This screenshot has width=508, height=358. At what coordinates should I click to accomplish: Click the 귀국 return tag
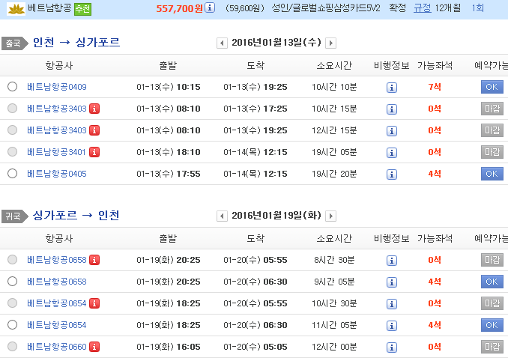click(14, 216)
